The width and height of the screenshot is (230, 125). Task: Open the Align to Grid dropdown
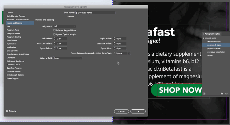coord(67,58)
